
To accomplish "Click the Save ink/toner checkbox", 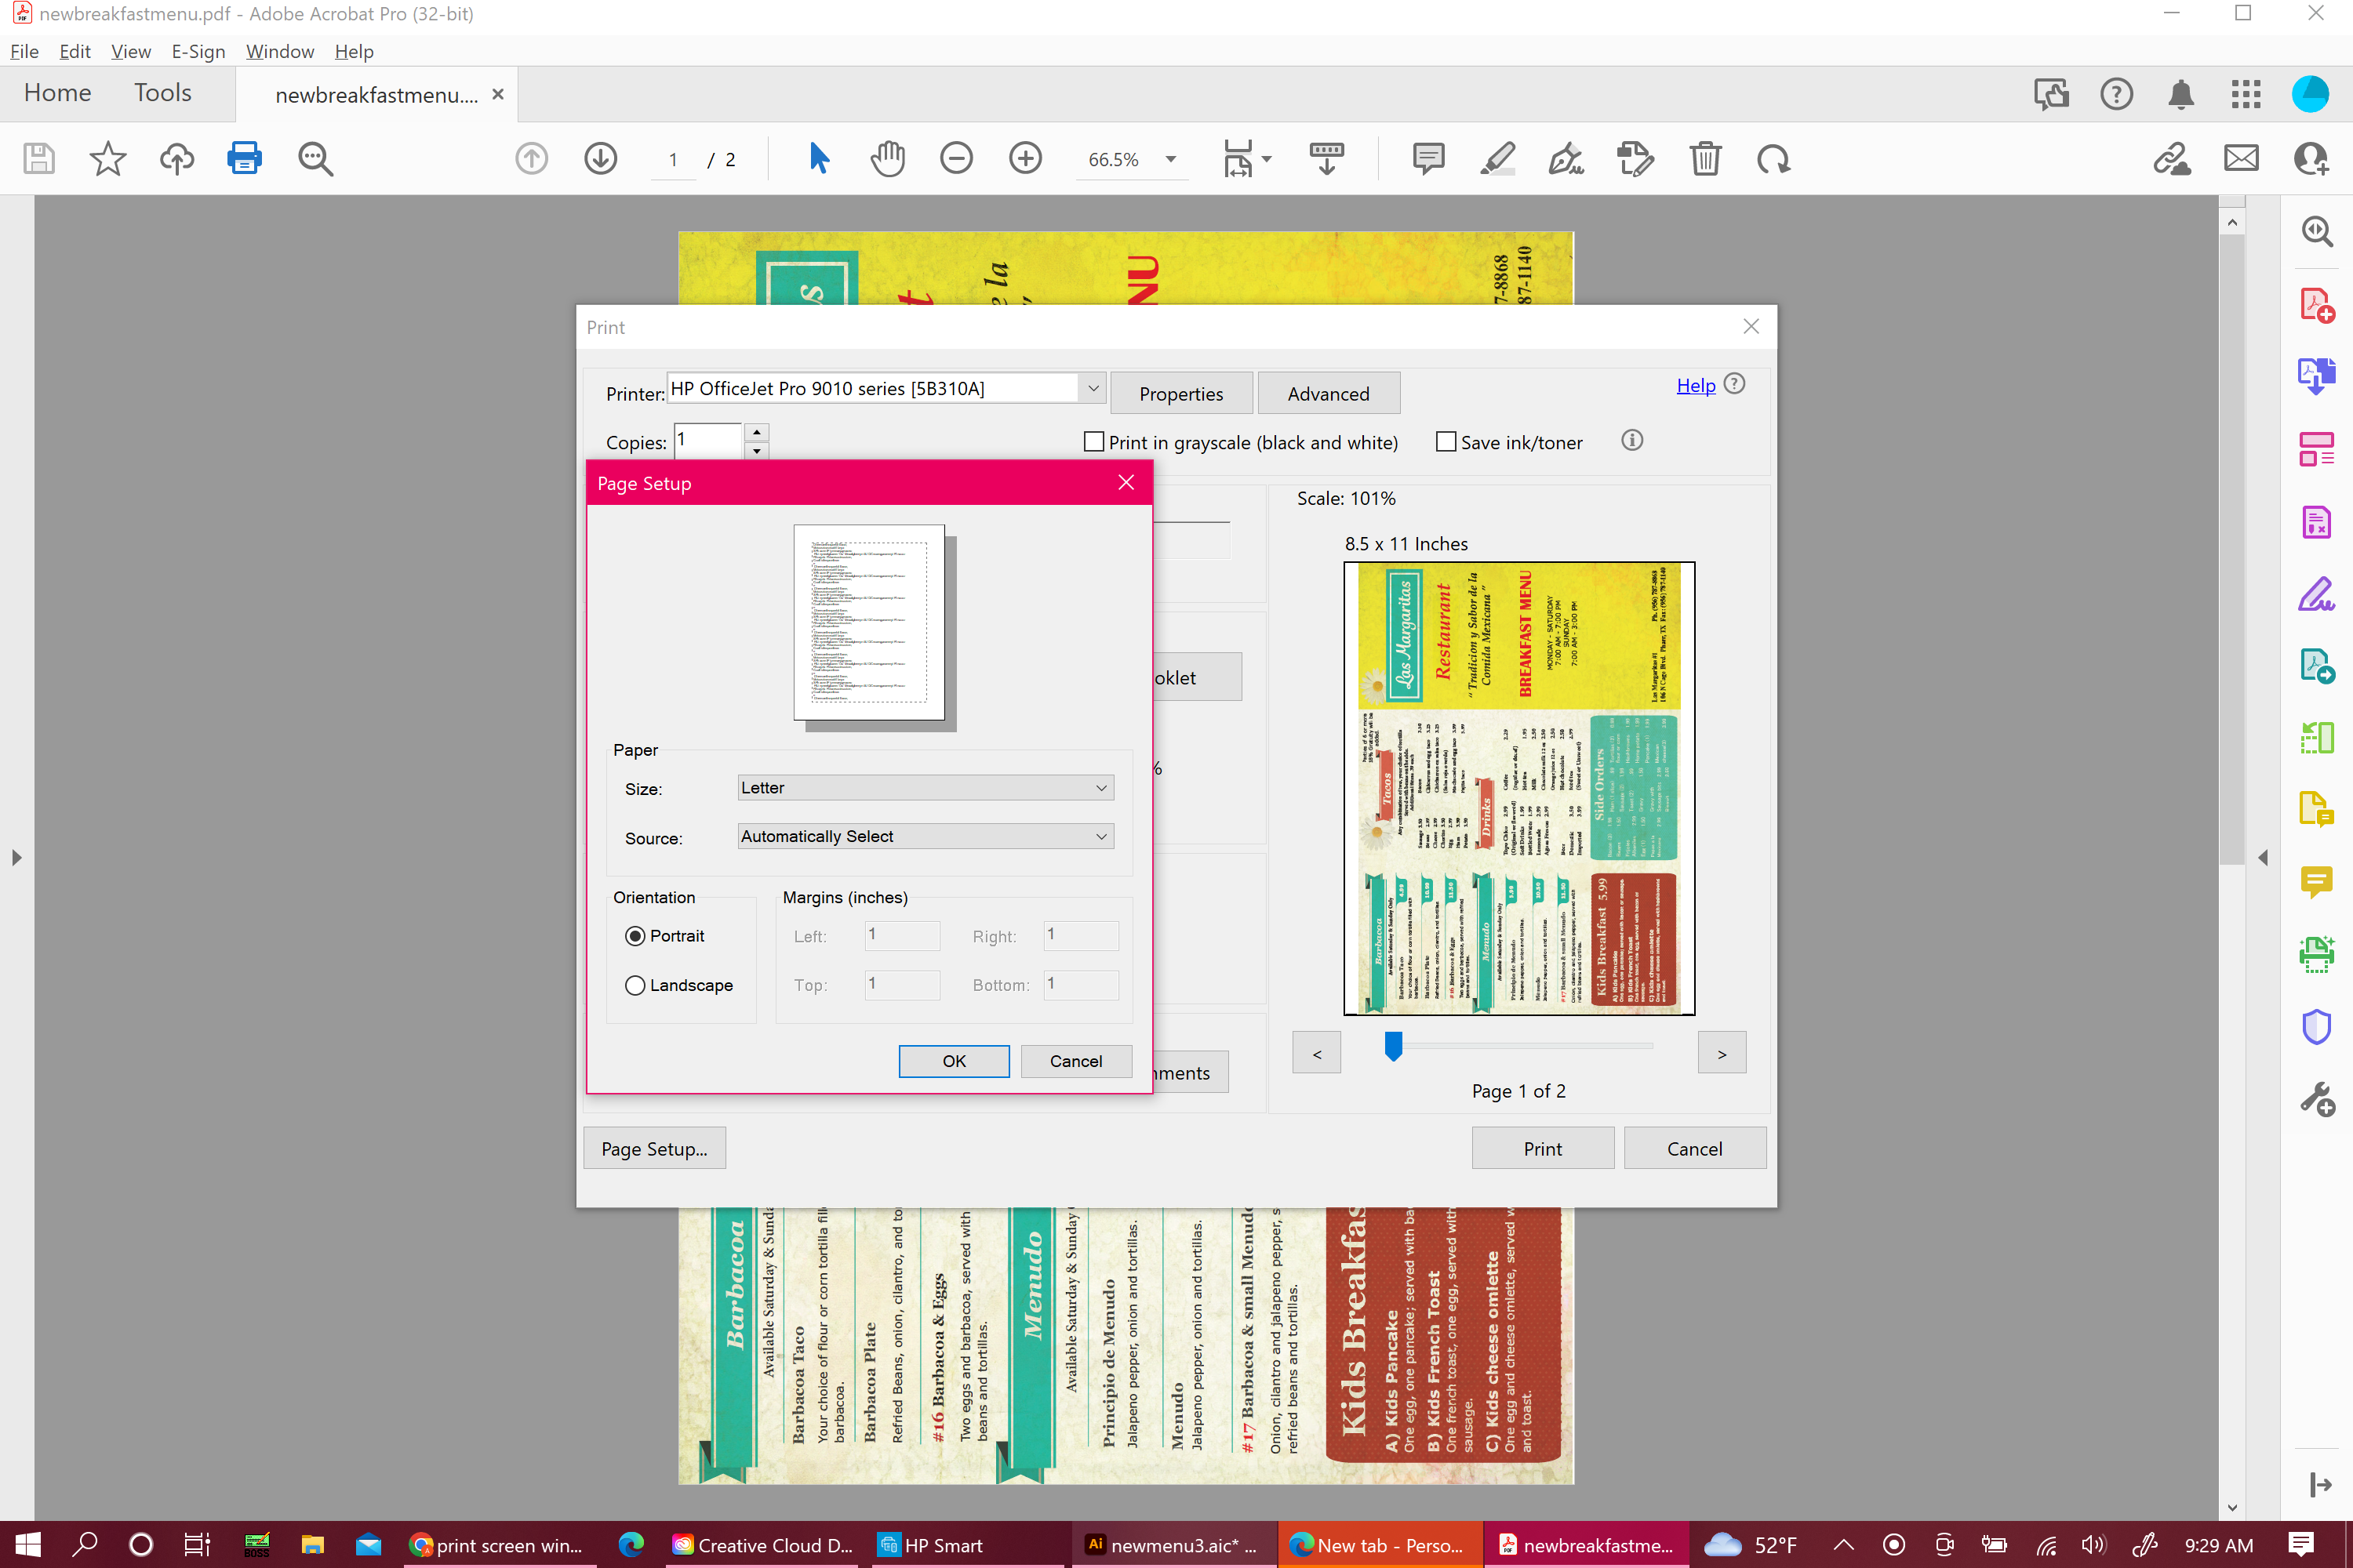I will pos(1446,441).
